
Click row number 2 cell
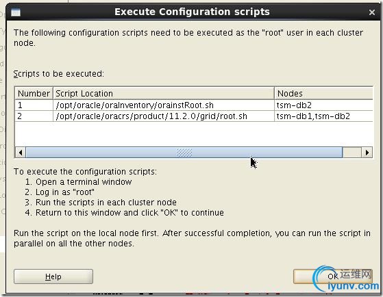pos(34,116)
